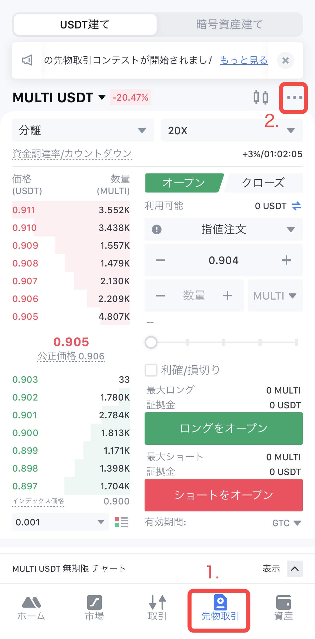The image size is (315, 639).
Task: Open the candlestick chart icon
Action: [261, 97]
